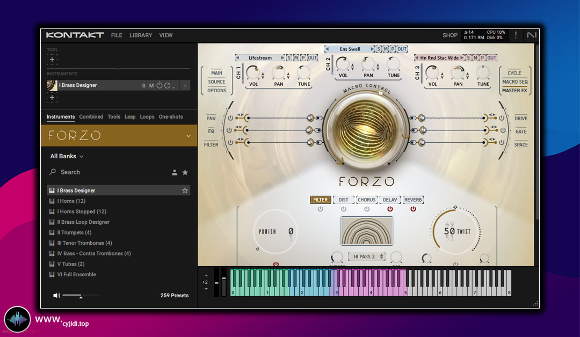Open the CYCLE page
This screenshot has width=580, height=337.
pyautogui.click(x=514, y=73)
